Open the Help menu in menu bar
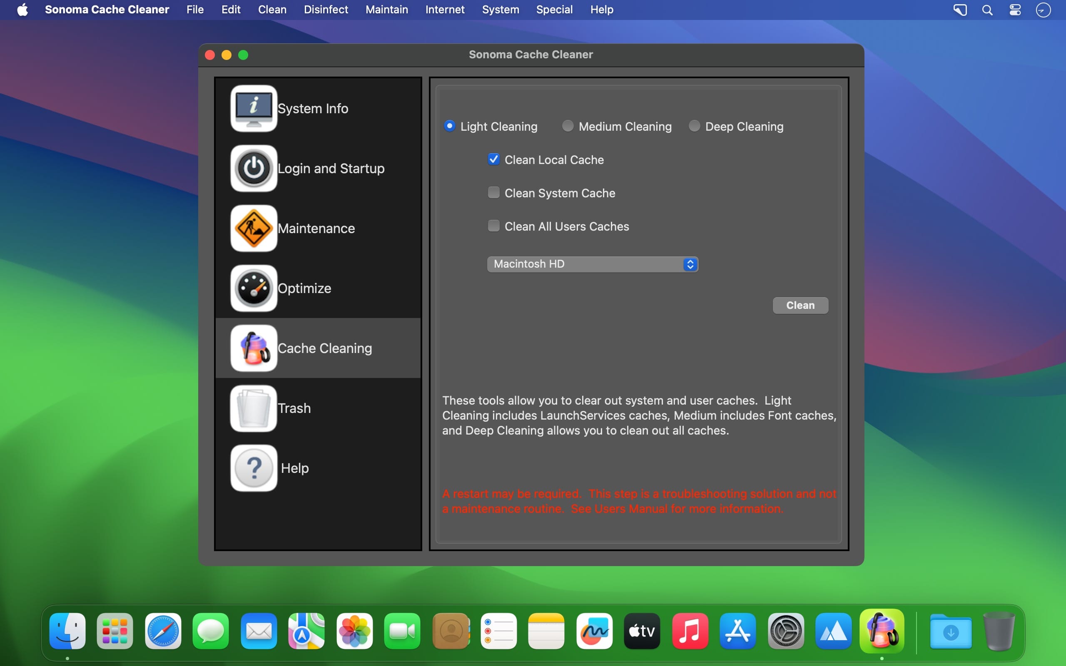The image size is (1066, 666). click(x=602, y=10)
